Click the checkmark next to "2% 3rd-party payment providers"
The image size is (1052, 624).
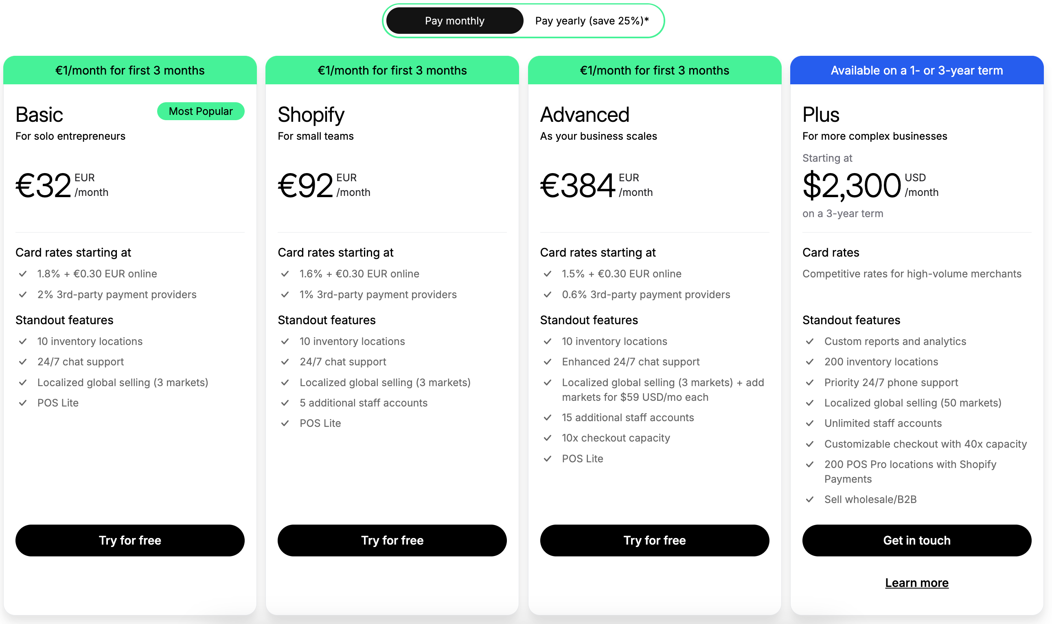pyautogui.click(x=23, y=295)
